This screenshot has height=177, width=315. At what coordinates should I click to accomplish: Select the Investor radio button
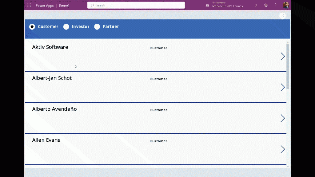[66, 27]
